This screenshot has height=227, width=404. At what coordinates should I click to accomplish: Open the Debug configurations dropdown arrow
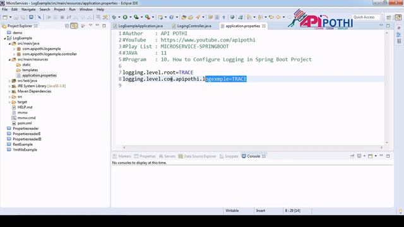[x=119, y=17]
